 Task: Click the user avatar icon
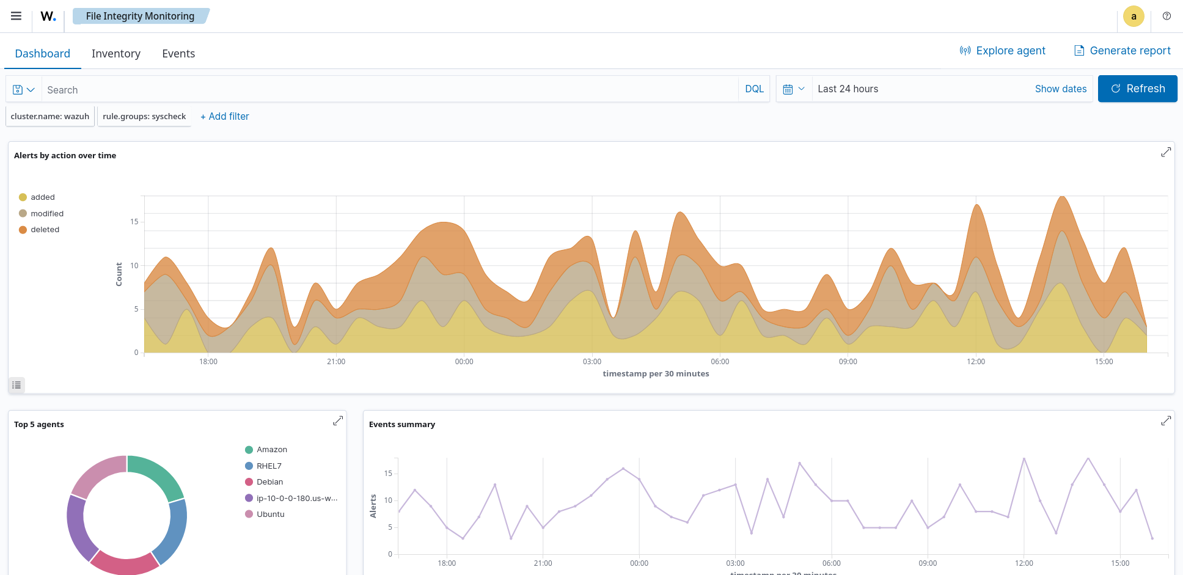pos(1134,16)
